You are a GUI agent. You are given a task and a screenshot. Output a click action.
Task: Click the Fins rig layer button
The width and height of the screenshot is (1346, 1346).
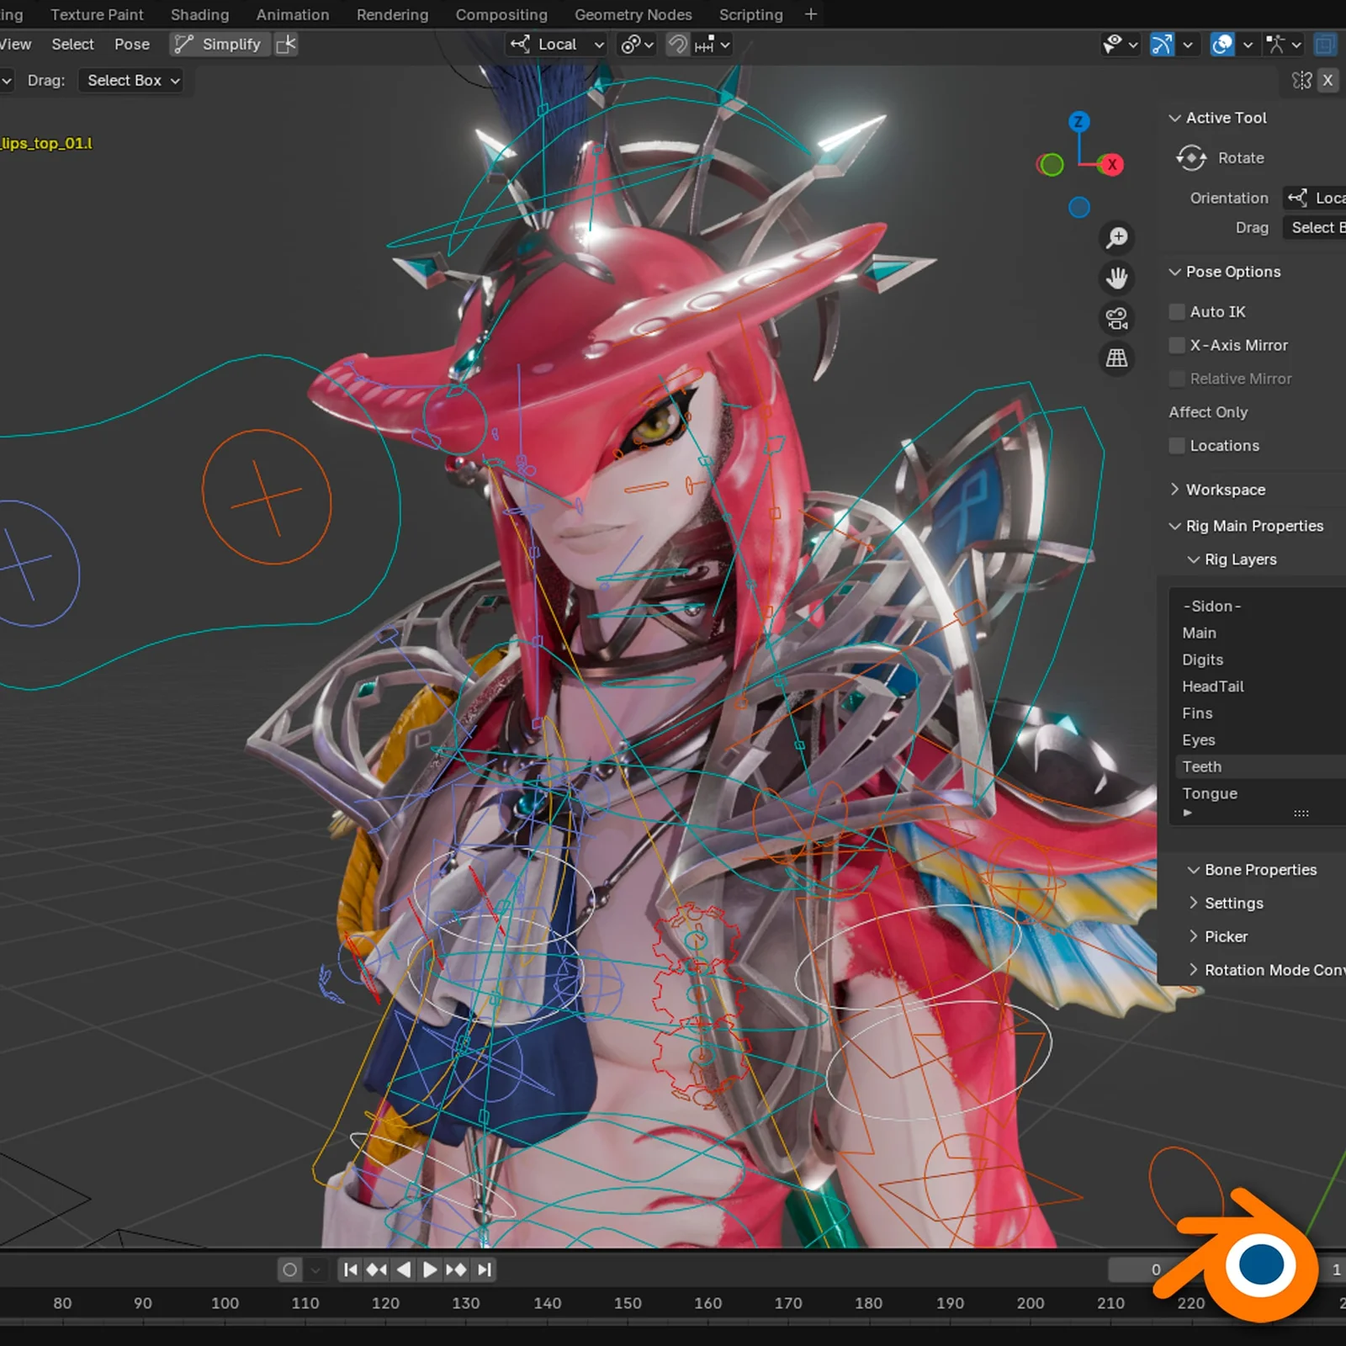pos(1196,713)
